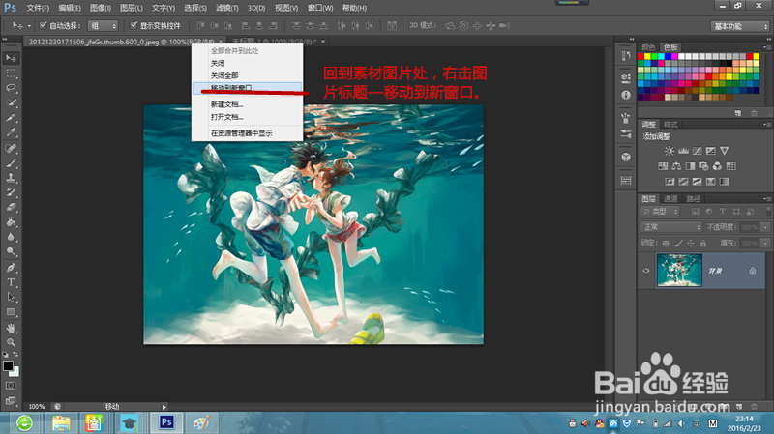Select the Hand tool

(x=11, y=328)
